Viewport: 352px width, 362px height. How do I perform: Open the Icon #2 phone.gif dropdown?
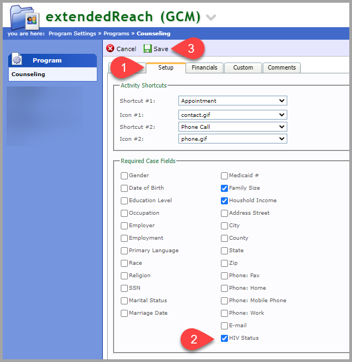click(232, 139)
